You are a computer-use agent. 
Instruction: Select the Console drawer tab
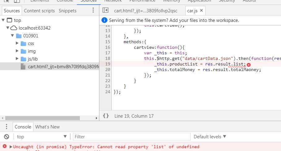(23, 127)
